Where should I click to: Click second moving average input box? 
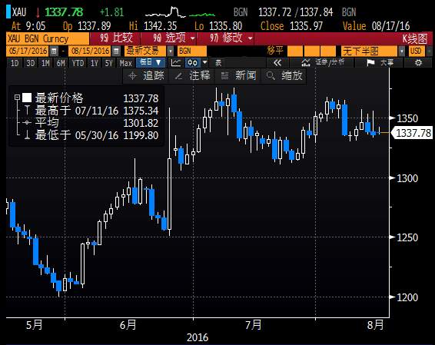311,51
